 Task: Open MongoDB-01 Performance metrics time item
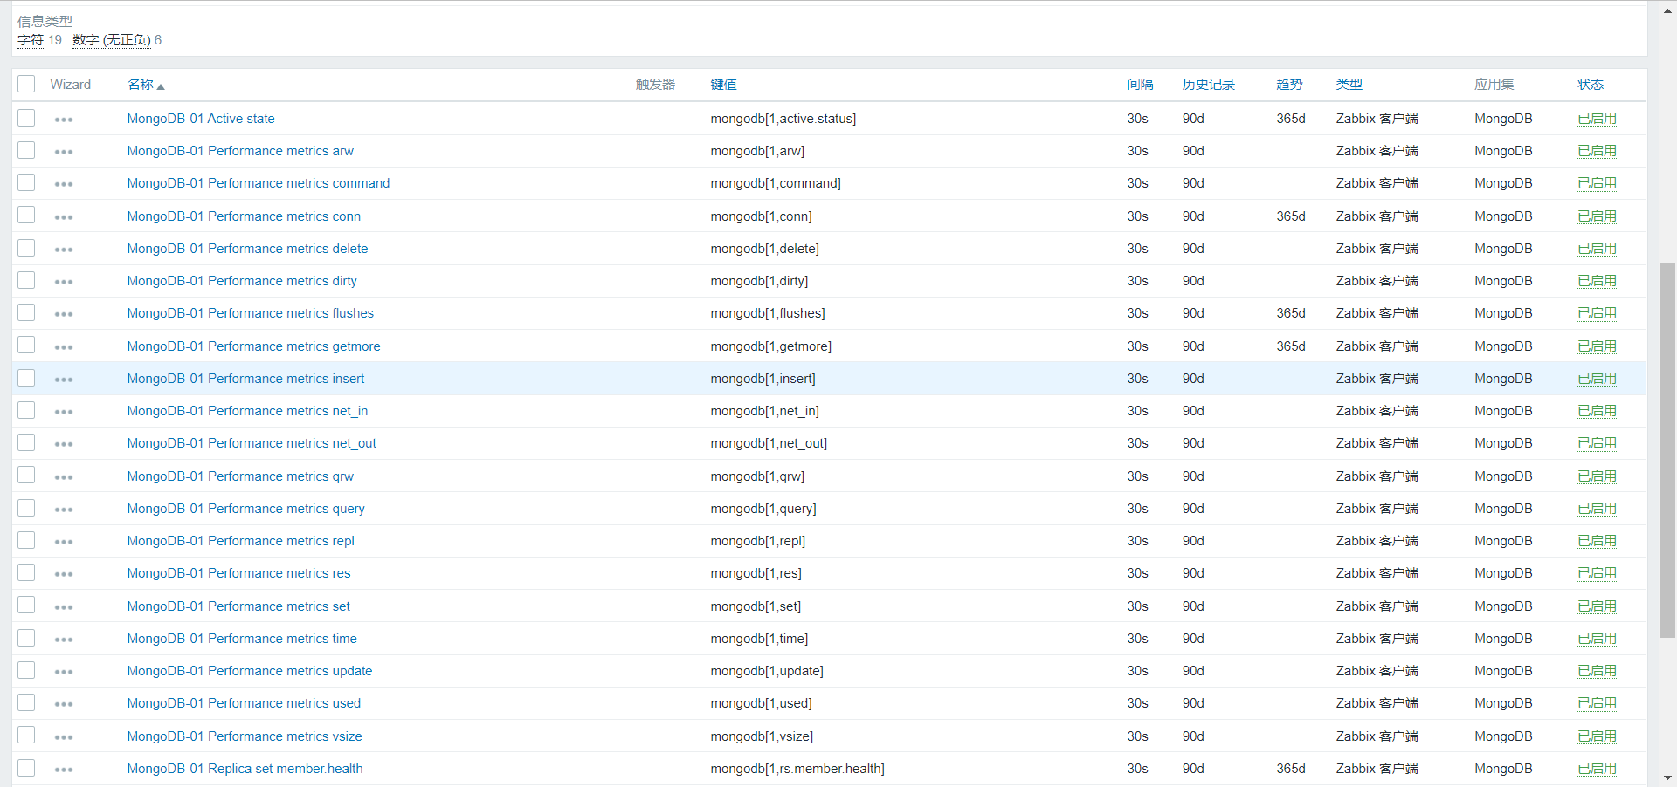tap(242, 639)
